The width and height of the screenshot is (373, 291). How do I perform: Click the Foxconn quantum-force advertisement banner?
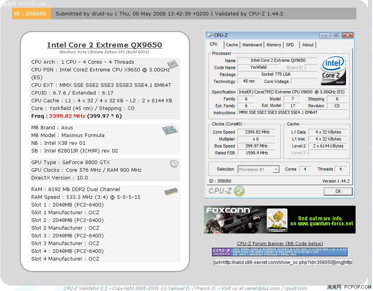pos(279,220)
